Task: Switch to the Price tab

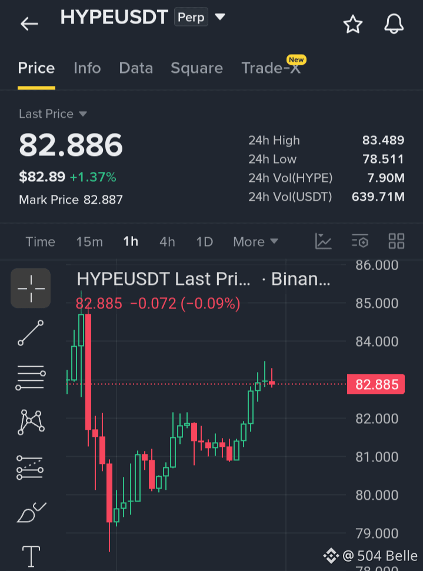Action: point(36,68)
